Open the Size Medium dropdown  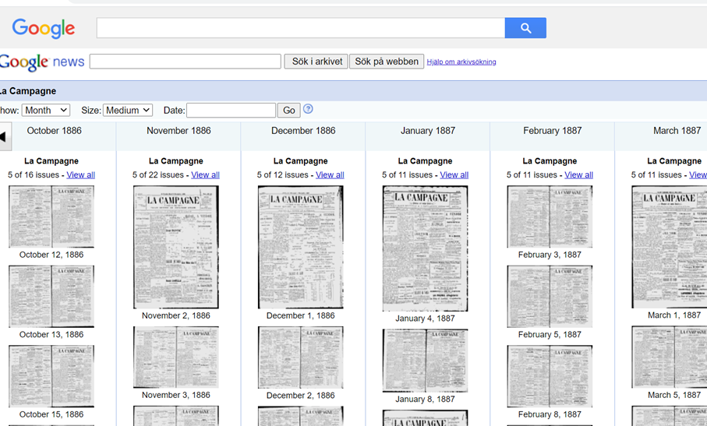128,110
